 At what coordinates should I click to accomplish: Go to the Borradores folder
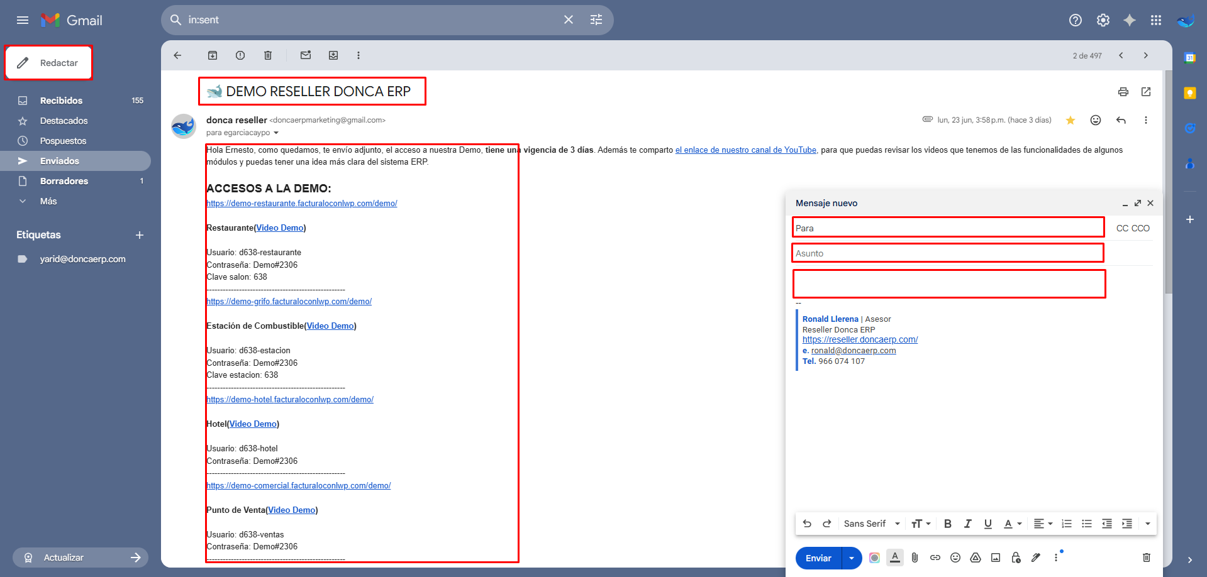tap(64, 181)
